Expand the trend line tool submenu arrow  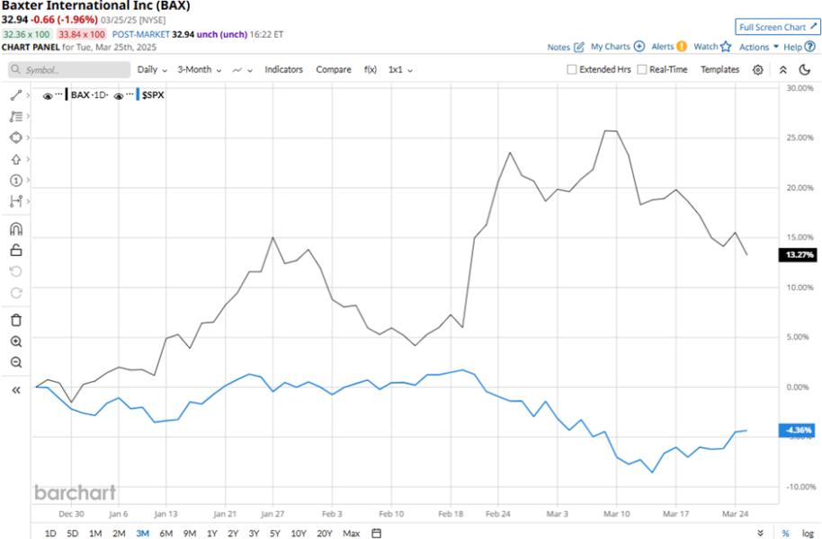pos(28,95)
